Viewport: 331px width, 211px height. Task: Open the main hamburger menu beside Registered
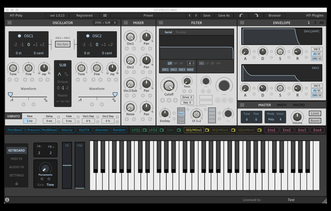[x=105, y=16]
